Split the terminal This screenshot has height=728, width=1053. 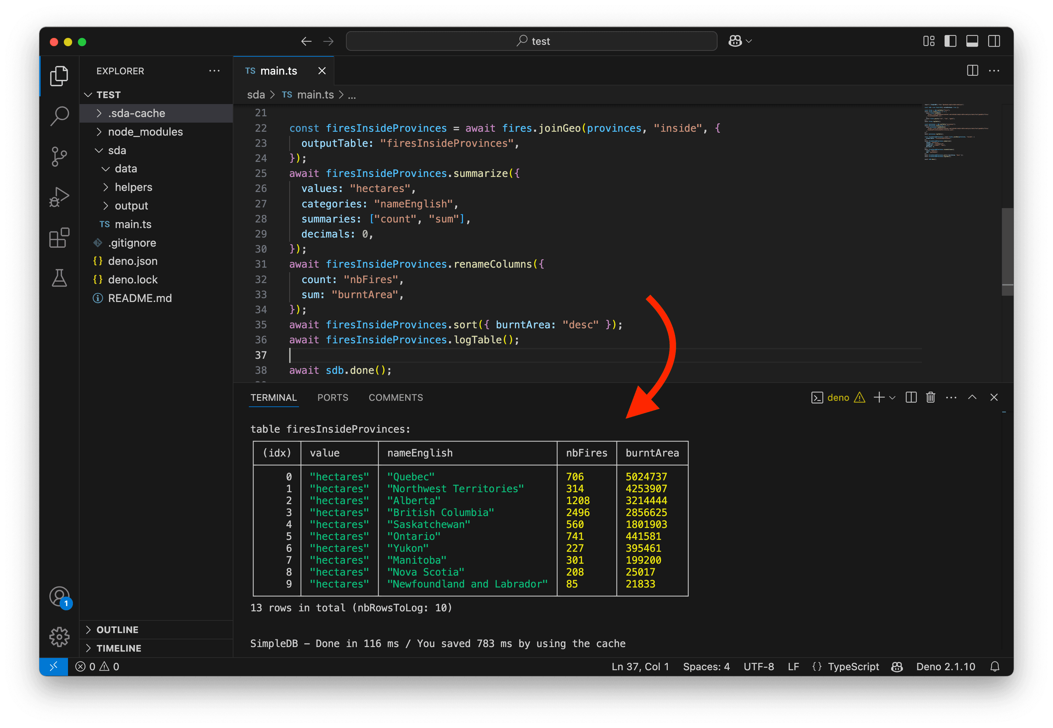coord(911,397)
